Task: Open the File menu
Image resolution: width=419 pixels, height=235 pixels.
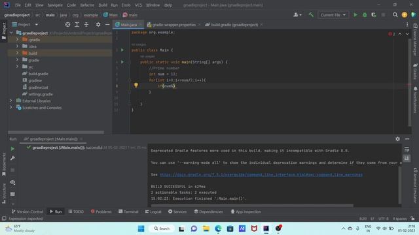Action: coord(18,5)
